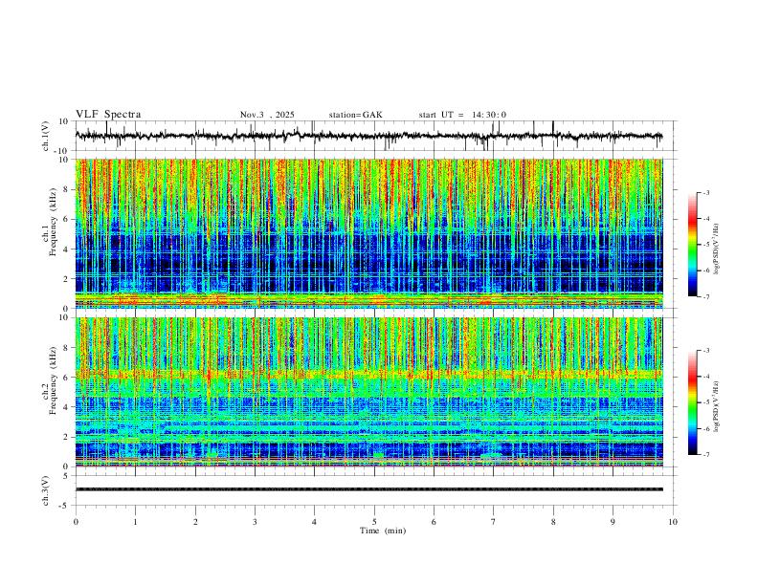The width and height of the screenshot is (758, 585).
Task: Click the 2 kHz tick label on ch.2 axis
Action: (66, 437)
